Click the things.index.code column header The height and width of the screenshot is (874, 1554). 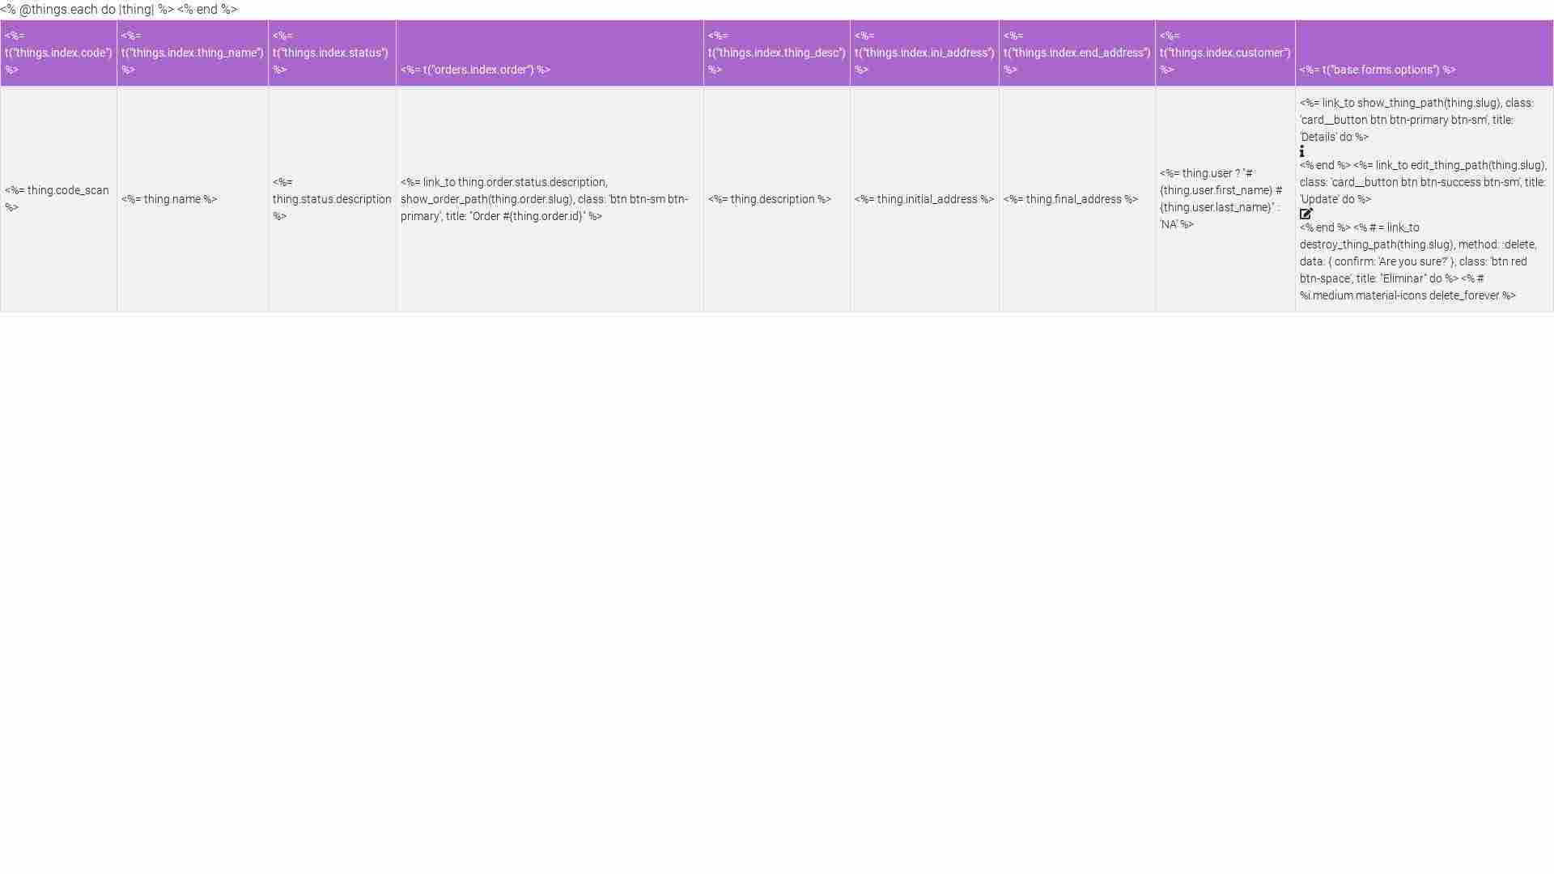coord(58,53)
